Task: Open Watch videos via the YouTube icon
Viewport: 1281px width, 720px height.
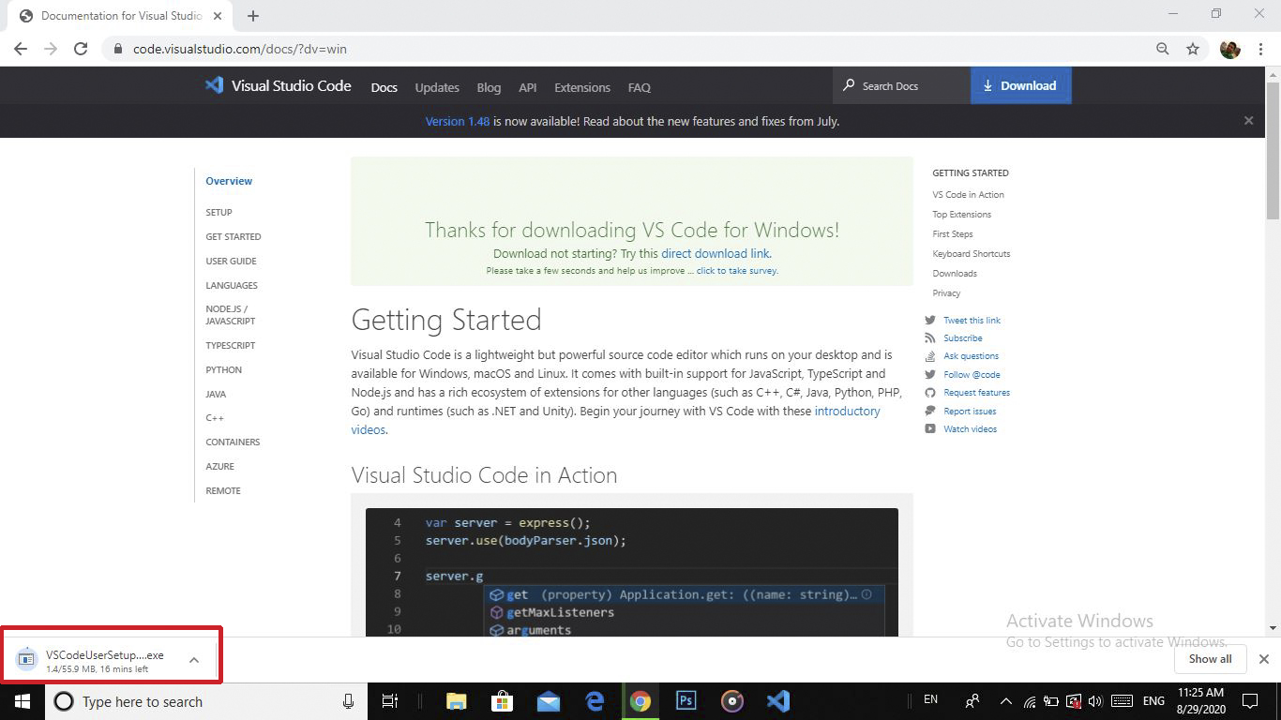Action: pyautogui.click(x=929, y=428)
